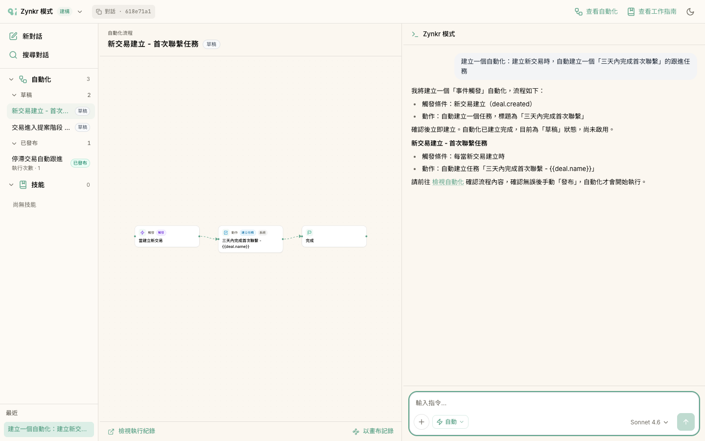
Task: Open the Sonnet 4.6 model dropdown
Action: coord(649,422)
